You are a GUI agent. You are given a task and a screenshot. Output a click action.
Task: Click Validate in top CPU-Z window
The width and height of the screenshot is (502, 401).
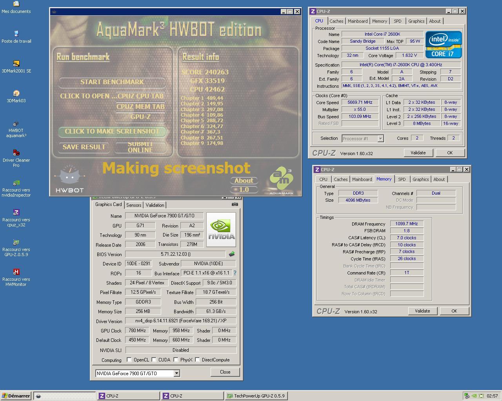(418, 153)
